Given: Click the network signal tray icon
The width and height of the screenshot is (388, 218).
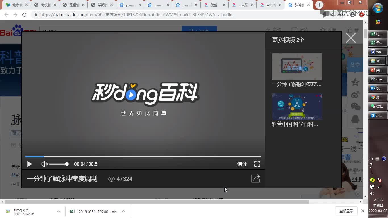Looking at the screenshot, I should [x=379, y=187].
